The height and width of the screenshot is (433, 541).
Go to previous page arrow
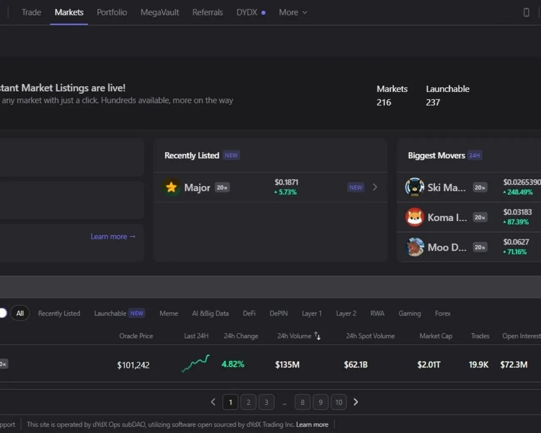tap(213, 402)
